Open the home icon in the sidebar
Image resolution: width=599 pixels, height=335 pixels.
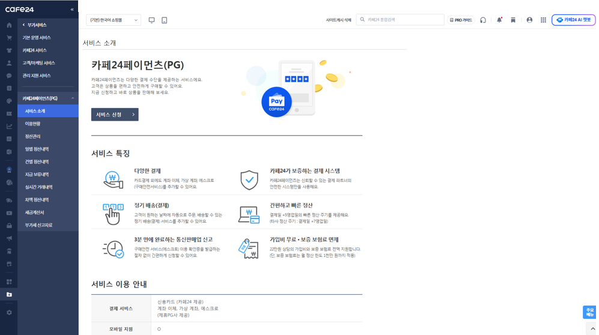[9, 25]
